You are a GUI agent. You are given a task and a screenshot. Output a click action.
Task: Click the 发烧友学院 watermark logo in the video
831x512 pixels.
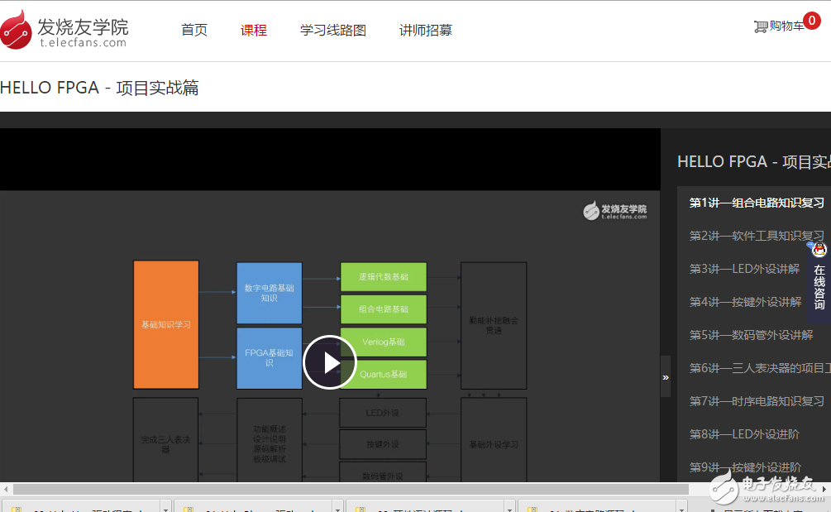click(614, 211)
